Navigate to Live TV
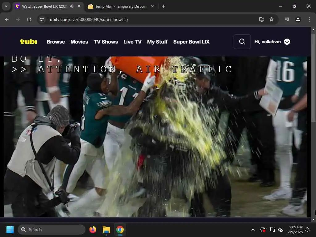This screenshot has width=316, height=237. click(132, 42)
